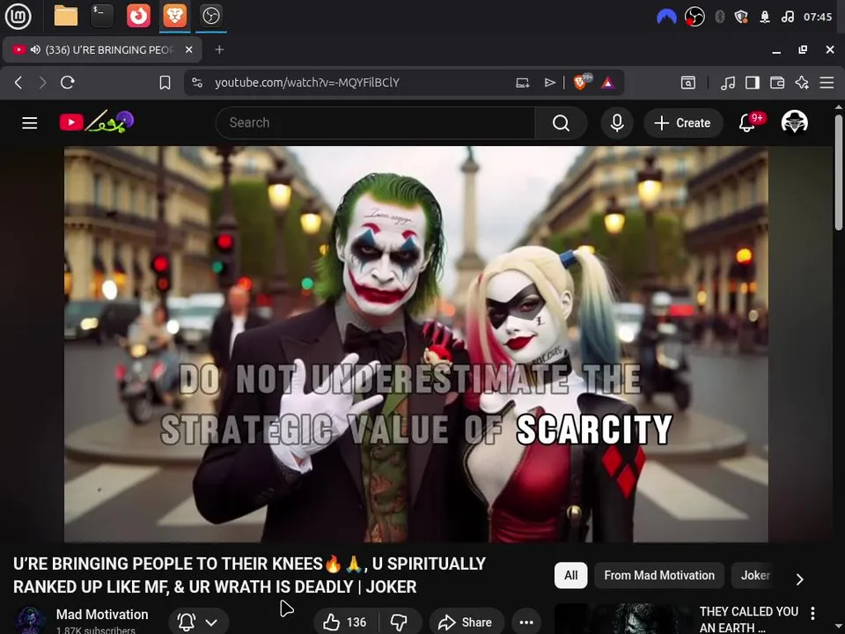
Task: Open the OBS Studio taskbar icon
Action: (x=211, y=16)
